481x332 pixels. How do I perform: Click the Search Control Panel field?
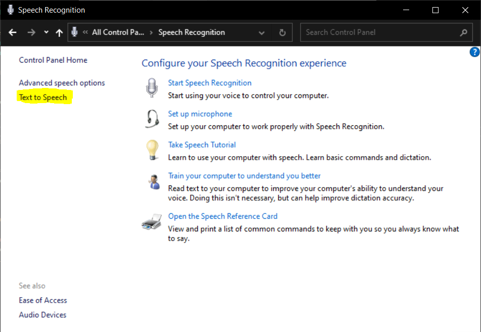coord(379,32)
